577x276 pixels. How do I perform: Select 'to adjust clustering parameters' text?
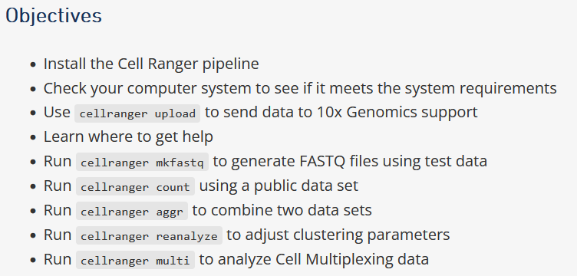coord(338,235)
